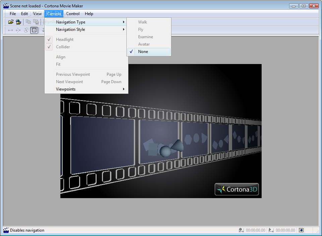Screen dimensions: 322x236
Task: Close the open Camera menu
Action: [54, 14]
